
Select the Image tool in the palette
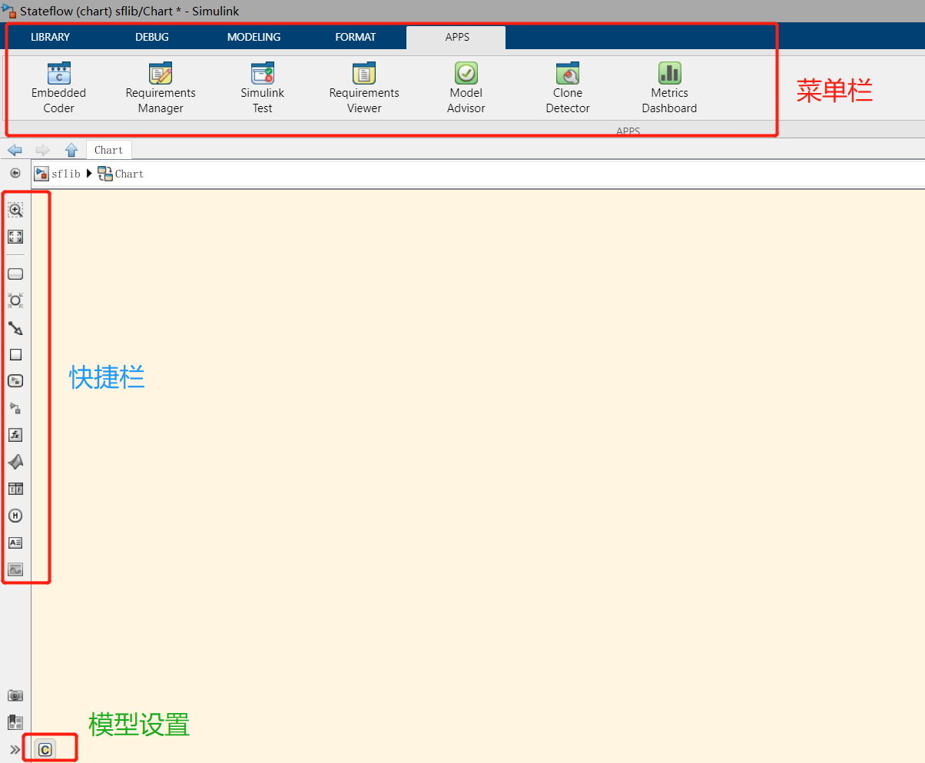pos(15,569)
